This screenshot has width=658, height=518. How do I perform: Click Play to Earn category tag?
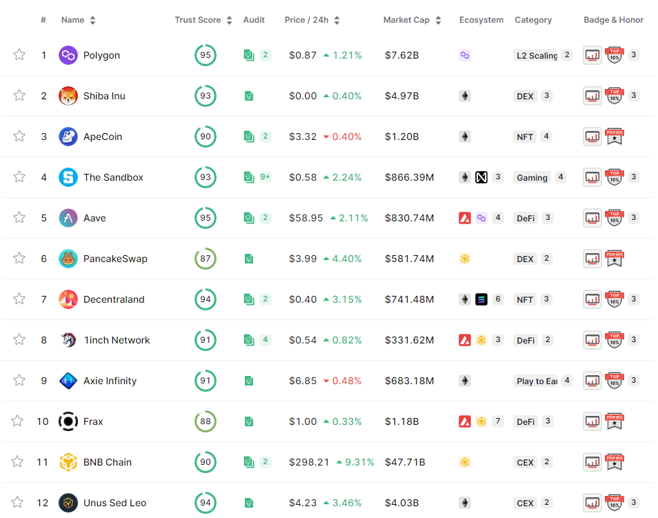(537, 381)
